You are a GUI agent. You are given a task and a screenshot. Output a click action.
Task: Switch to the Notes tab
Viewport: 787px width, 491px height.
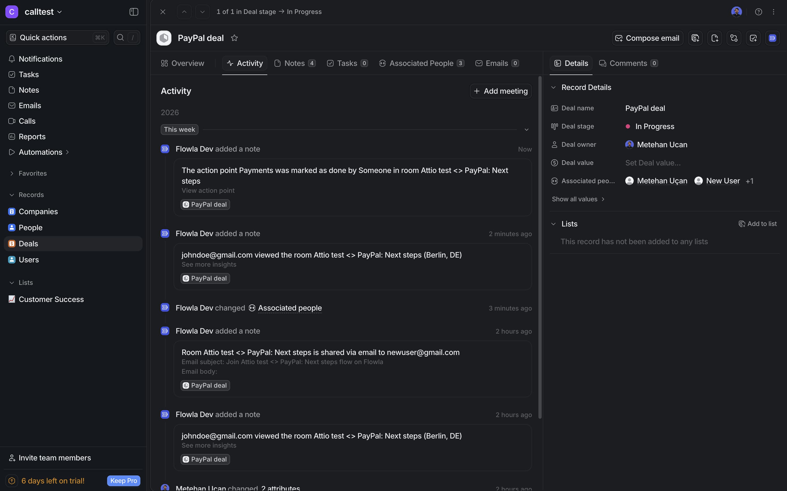click(x=294, y=63)
